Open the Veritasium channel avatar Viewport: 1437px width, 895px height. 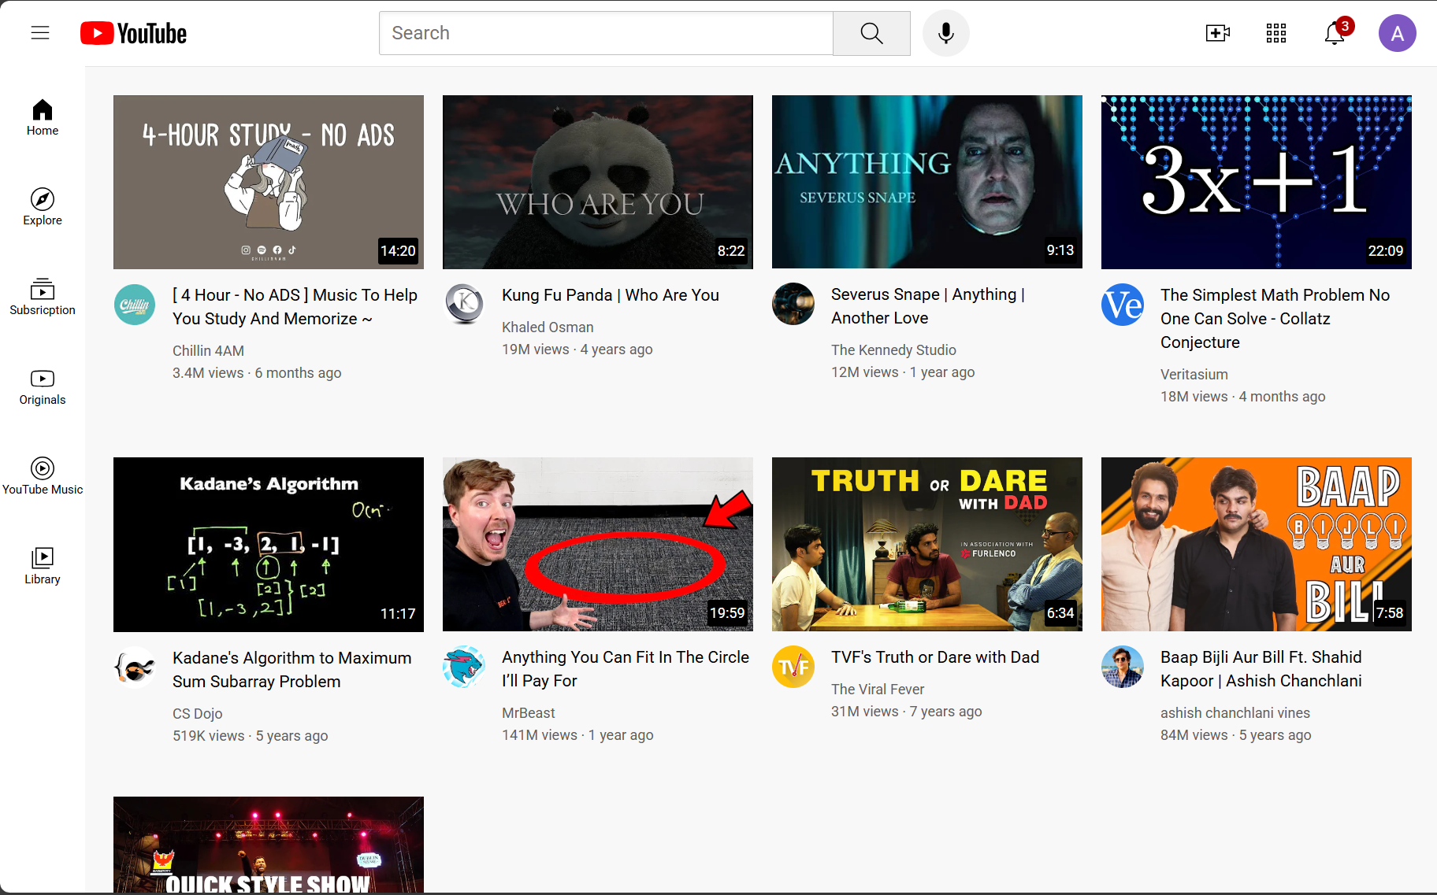click(1122, 305)
